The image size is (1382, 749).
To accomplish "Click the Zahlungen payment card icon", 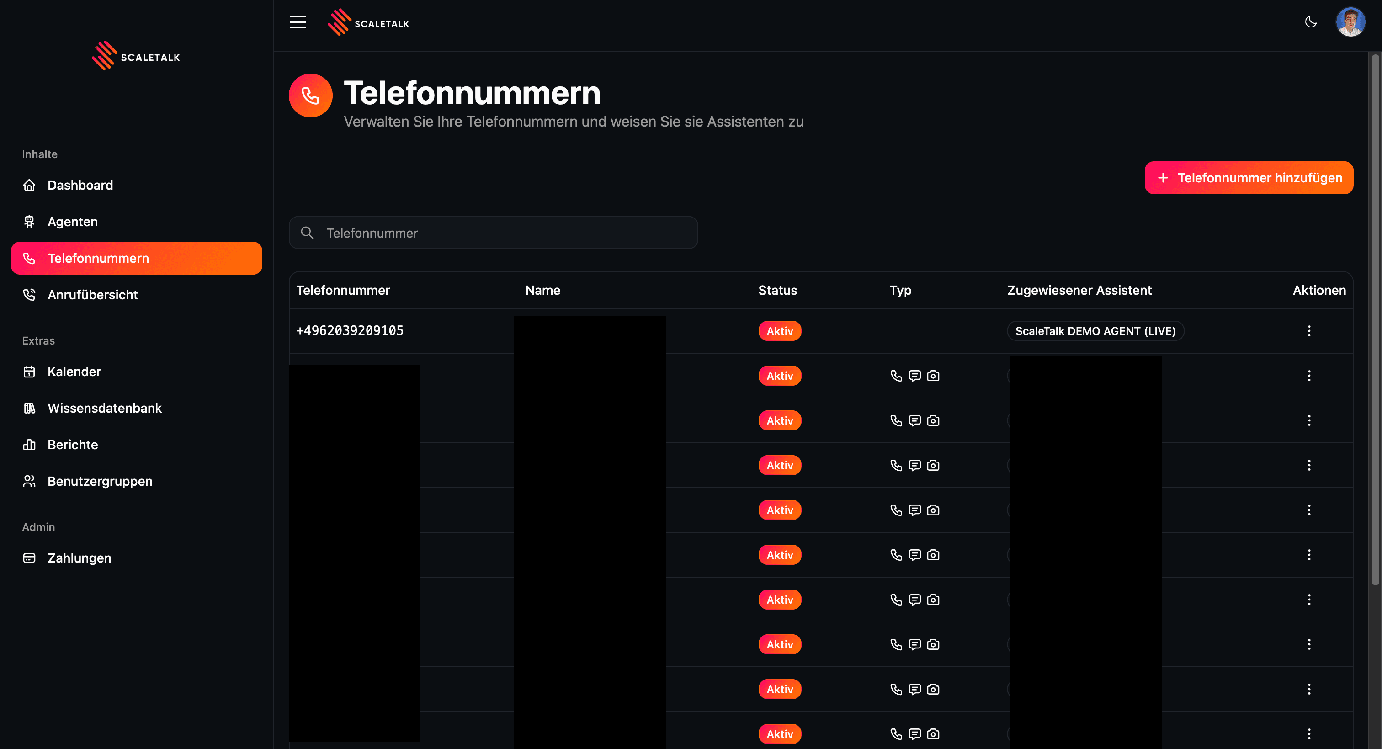I will pos(30,558).
